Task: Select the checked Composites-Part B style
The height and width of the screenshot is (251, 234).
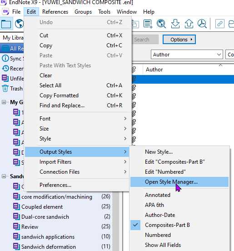Action: (x=167, y=225)
